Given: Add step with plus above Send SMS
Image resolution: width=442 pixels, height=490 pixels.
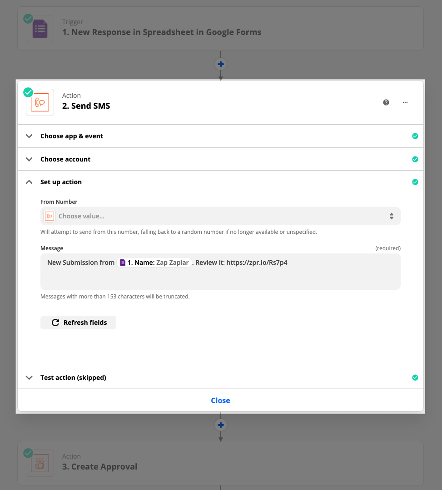Looking at the screenshot, I should pyautogui.click(x=220, y=64).
